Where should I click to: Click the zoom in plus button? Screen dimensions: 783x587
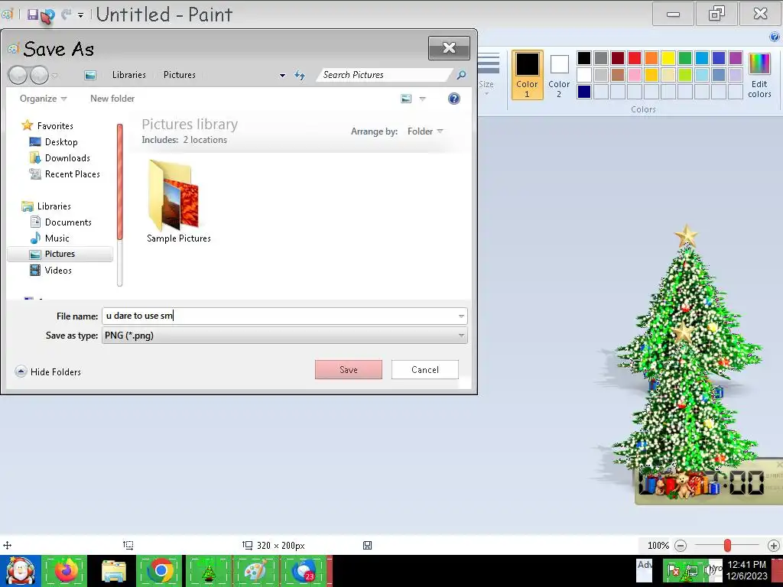coord(774,546)
